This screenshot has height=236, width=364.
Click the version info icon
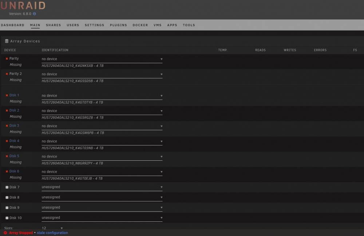click(x=34, y=14)
